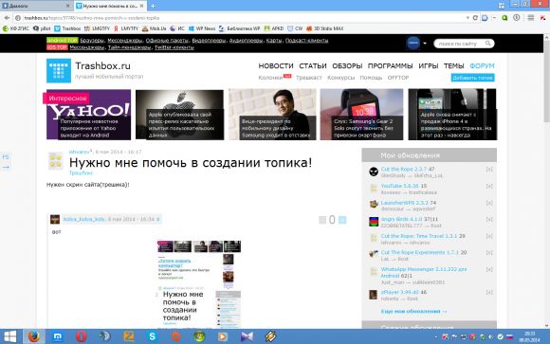
Task: Remove the Cut the Rope 2.3.7 update entry
Action: pos(489,170)
